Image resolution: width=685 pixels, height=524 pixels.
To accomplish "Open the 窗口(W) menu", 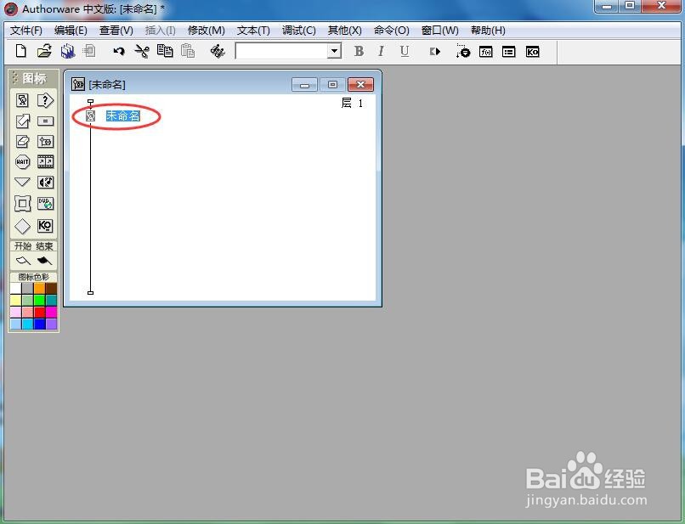I will pos(440,30).
